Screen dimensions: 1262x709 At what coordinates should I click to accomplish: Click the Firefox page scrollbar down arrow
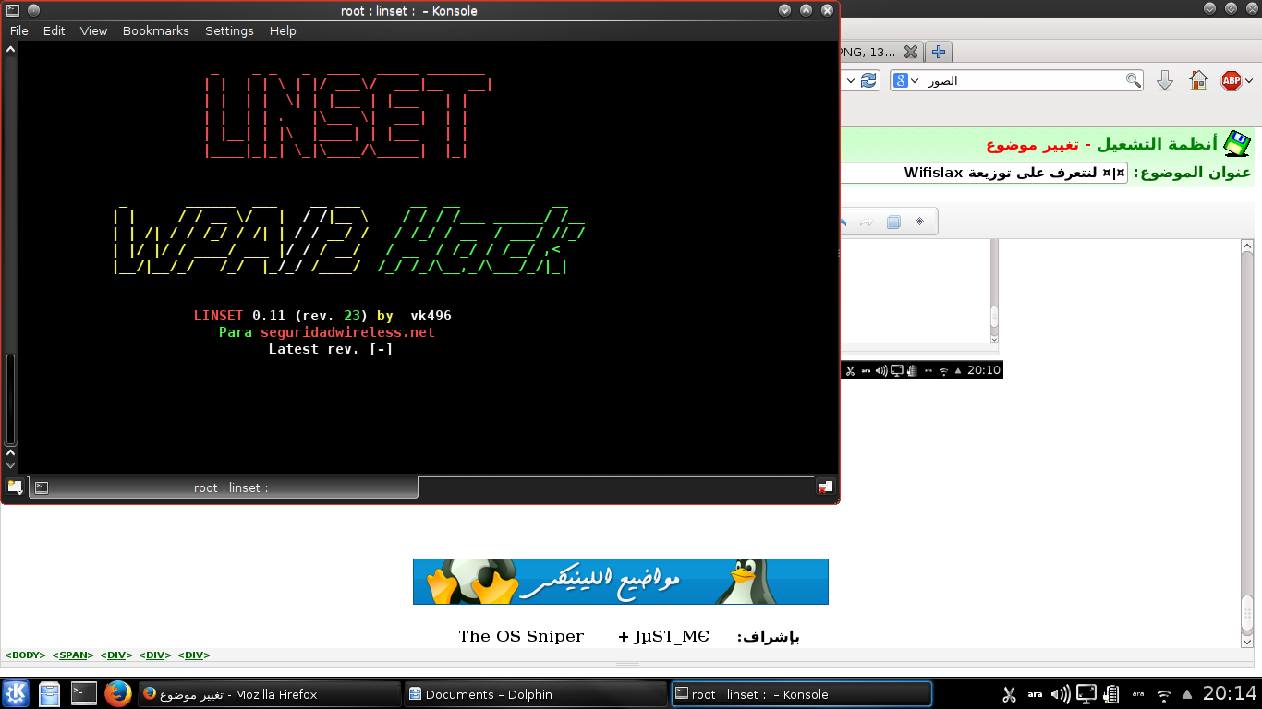click(x=1247, y=641)
